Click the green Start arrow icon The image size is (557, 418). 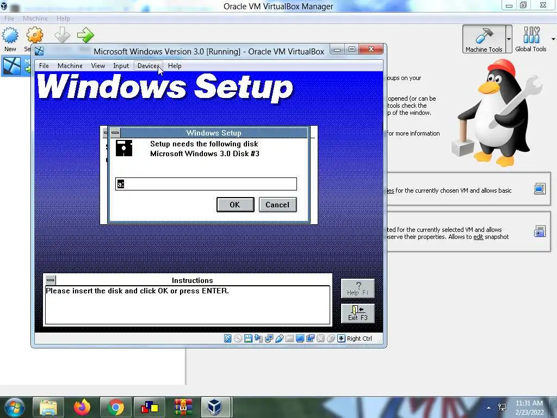85,35
